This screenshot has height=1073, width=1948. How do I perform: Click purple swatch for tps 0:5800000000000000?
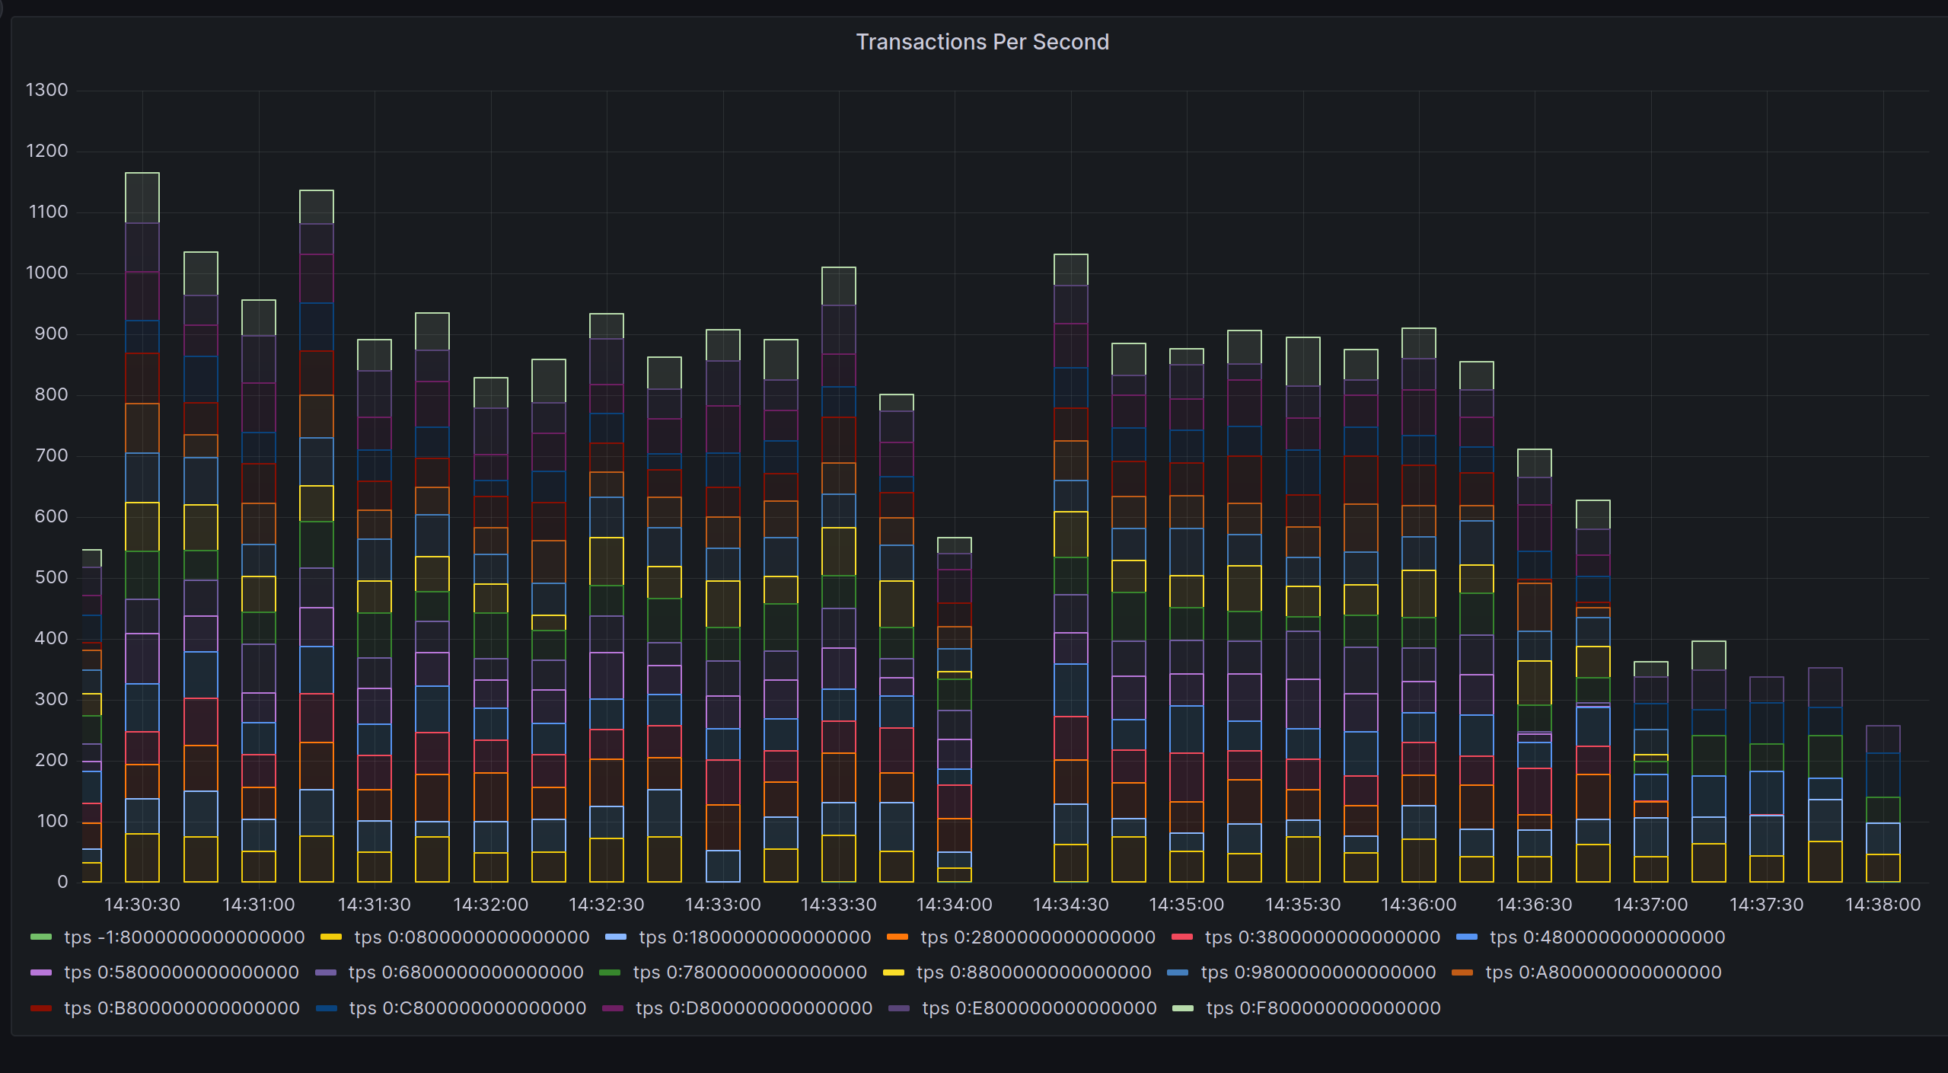tap(41, 972)
